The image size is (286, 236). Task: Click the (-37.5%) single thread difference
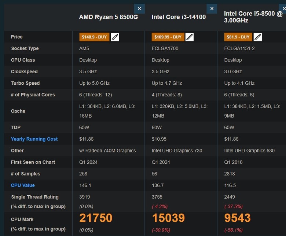pos(234,206)
